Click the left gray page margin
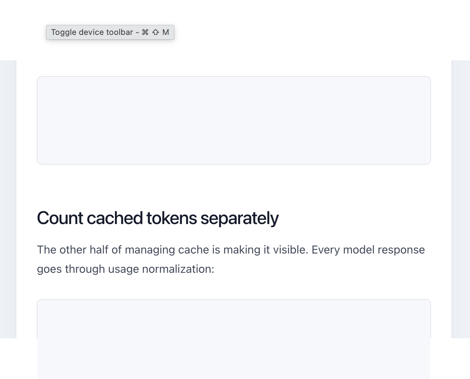The width and height of the screenshot is (470, 379). click(8, 199)
